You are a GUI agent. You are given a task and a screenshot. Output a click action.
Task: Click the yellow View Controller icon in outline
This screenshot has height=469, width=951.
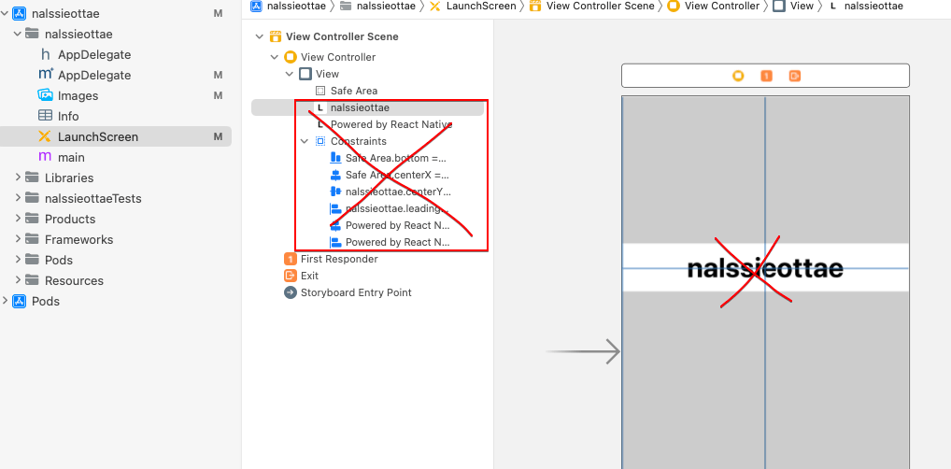coord(291,57)
